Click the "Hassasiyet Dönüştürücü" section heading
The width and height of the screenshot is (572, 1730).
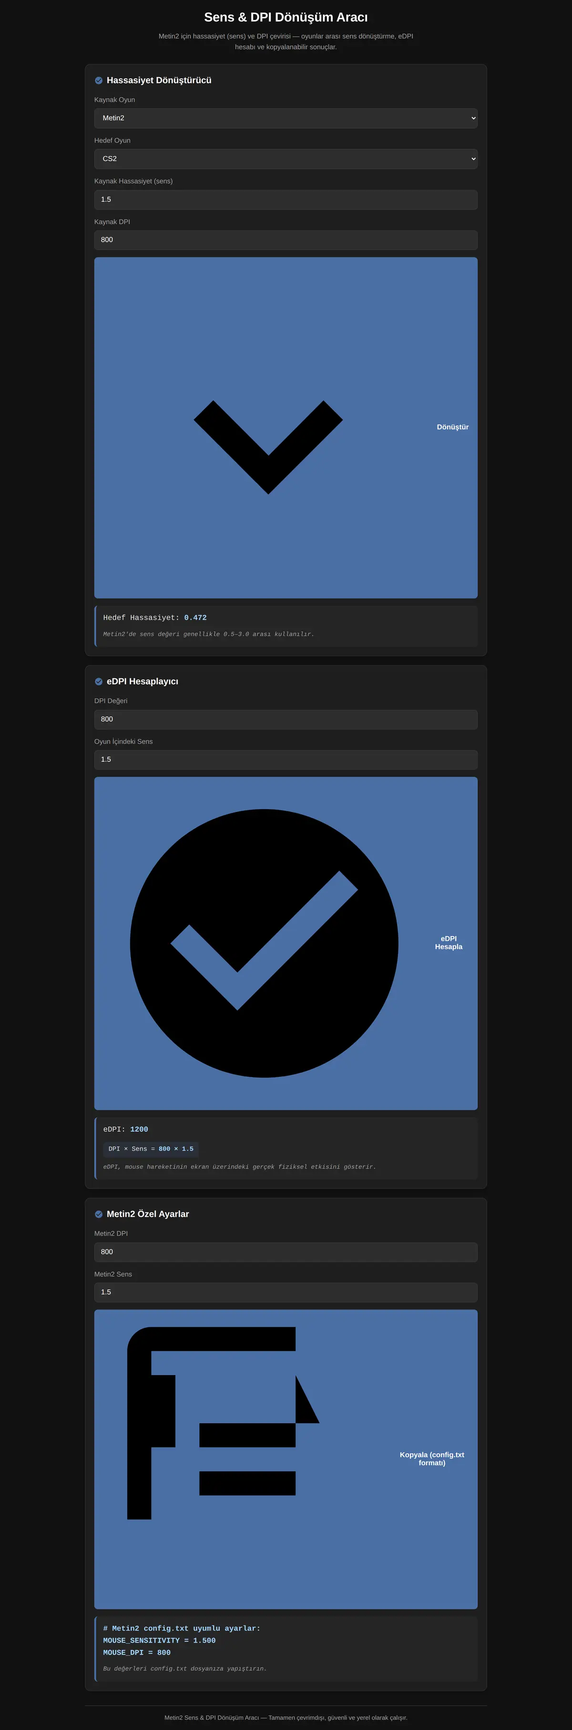tap(159, 81)
